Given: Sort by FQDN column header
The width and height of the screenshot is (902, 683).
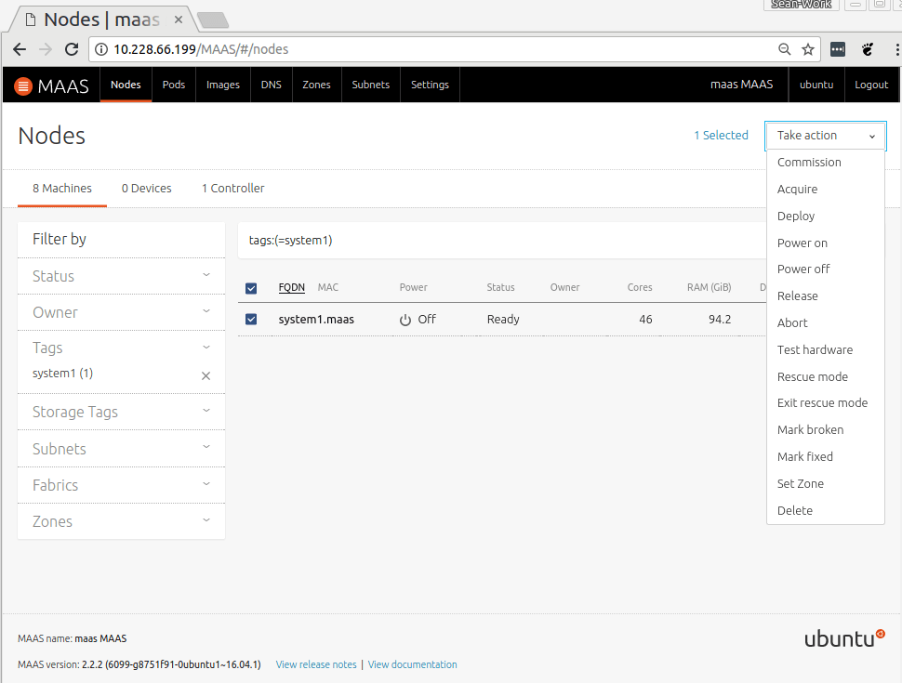Looking at the screenshot, I should (x=292, y=287).
